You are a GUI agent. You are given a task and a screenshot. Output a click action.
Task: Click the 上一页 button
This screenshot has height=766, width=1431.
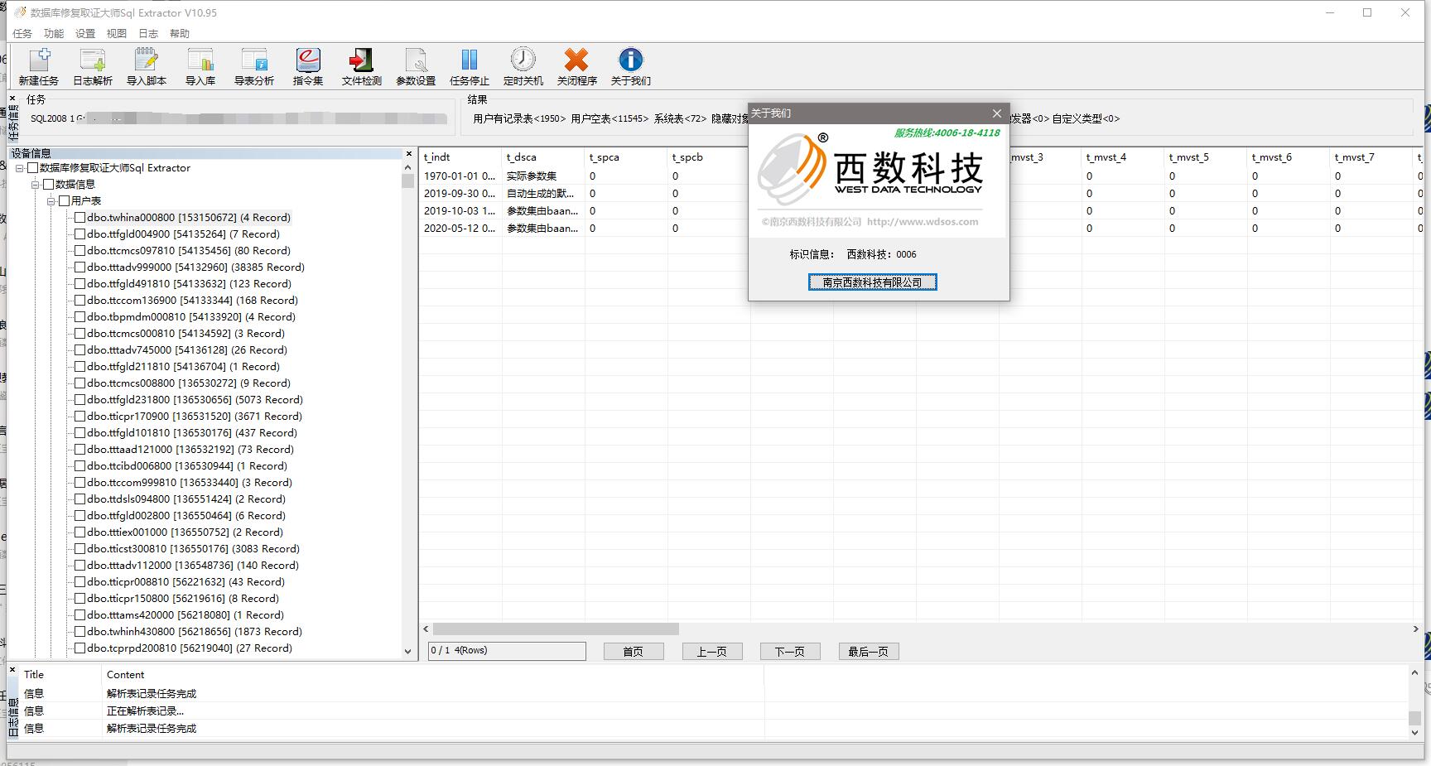tap(712, 652)
